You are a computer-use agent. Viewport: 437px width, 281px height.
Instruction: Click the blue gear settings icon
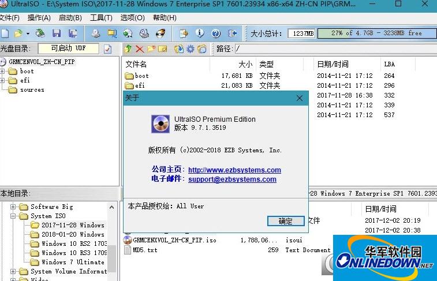[x=191, y=49]
